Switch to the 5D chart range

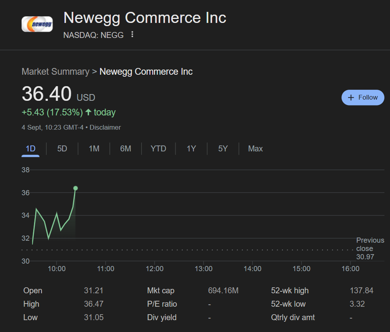[x=62, y=149]
